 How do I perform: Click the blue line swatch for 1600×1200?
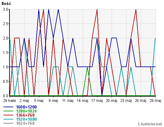click(x=8, y=107)
